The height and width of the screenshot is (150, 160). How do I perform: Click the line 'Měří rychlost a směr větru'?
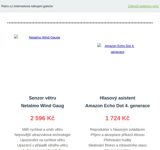42,129
